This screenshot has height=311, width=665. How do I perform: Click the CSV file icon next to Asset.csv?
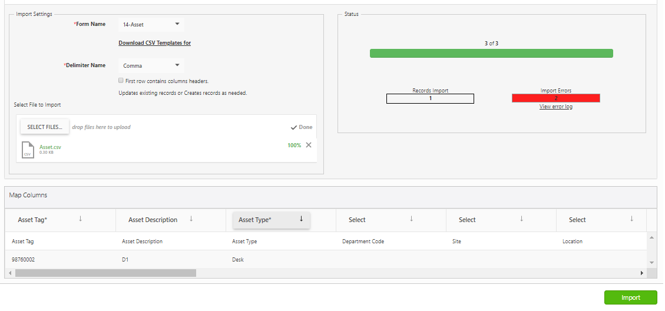point(28,150)
